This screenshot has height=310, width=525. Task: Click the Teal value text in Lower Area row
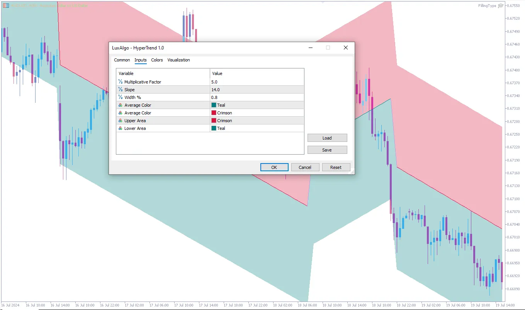pos(221,128)
